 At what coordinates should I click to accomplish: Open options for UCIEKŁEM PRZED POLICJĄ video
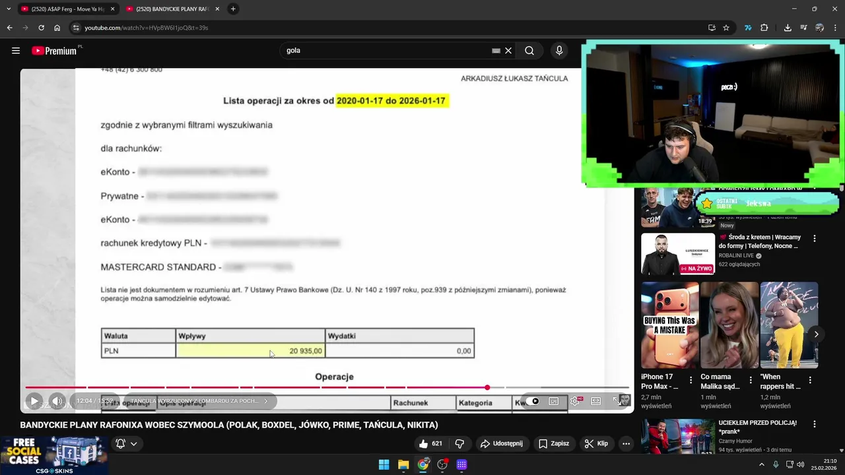(815, 424)
